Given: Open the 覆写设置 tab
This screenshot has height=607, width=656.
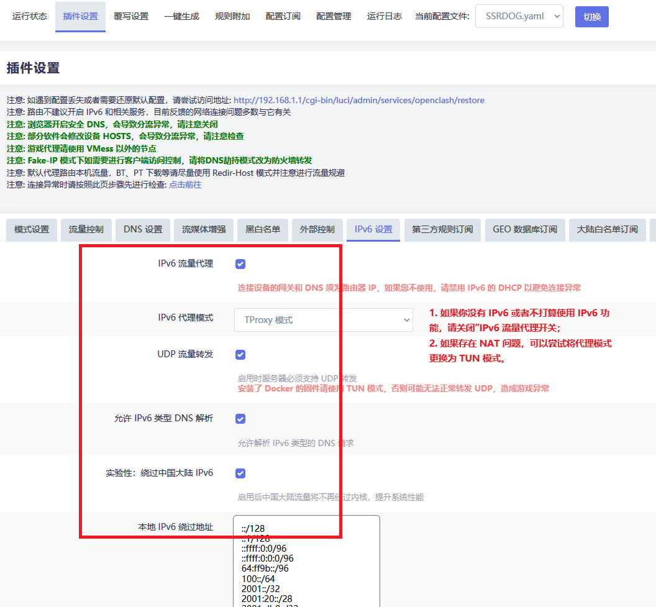Looking at the screenshot, I should coord(131,17).
